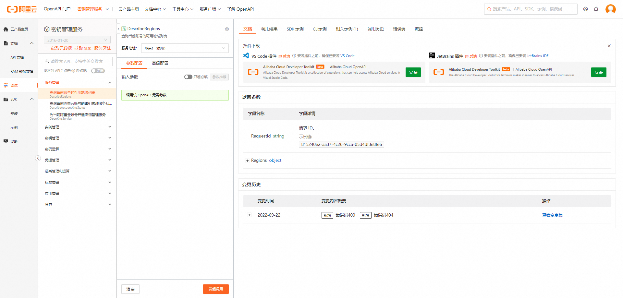Click the 服务区域 link
Viewport: 623px width, 298px height.
pyautogui.click(x=103, y=48)
